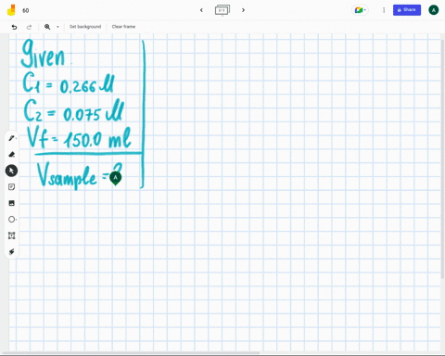Click the collaborator cursor marker A

[x=116, y=178]
